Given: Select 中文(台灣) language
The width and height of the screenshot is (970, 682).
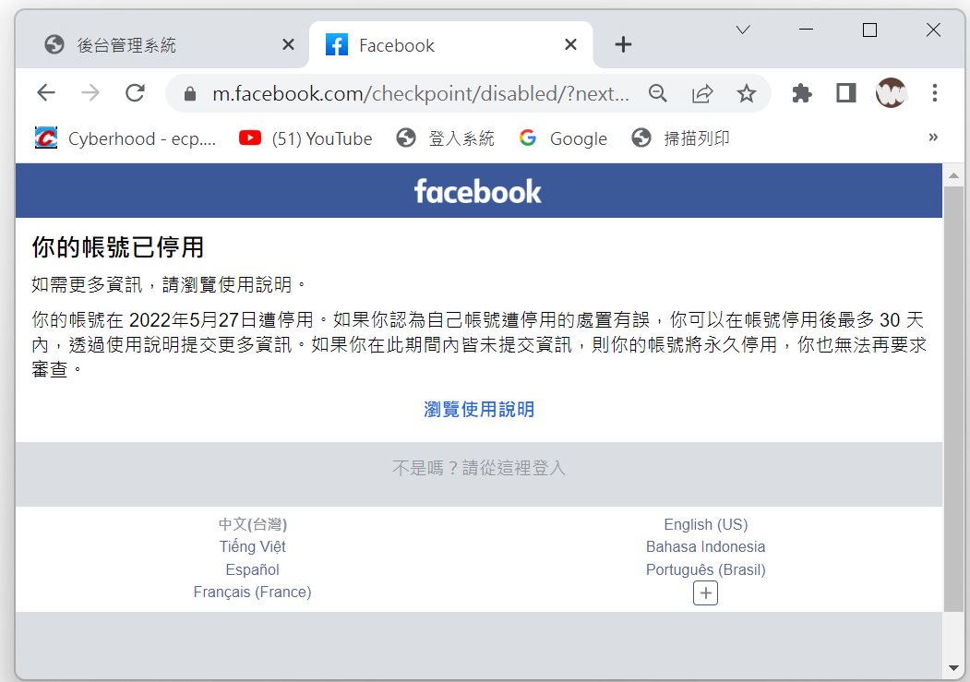Looking at the screenshot, I should (252, 524).
